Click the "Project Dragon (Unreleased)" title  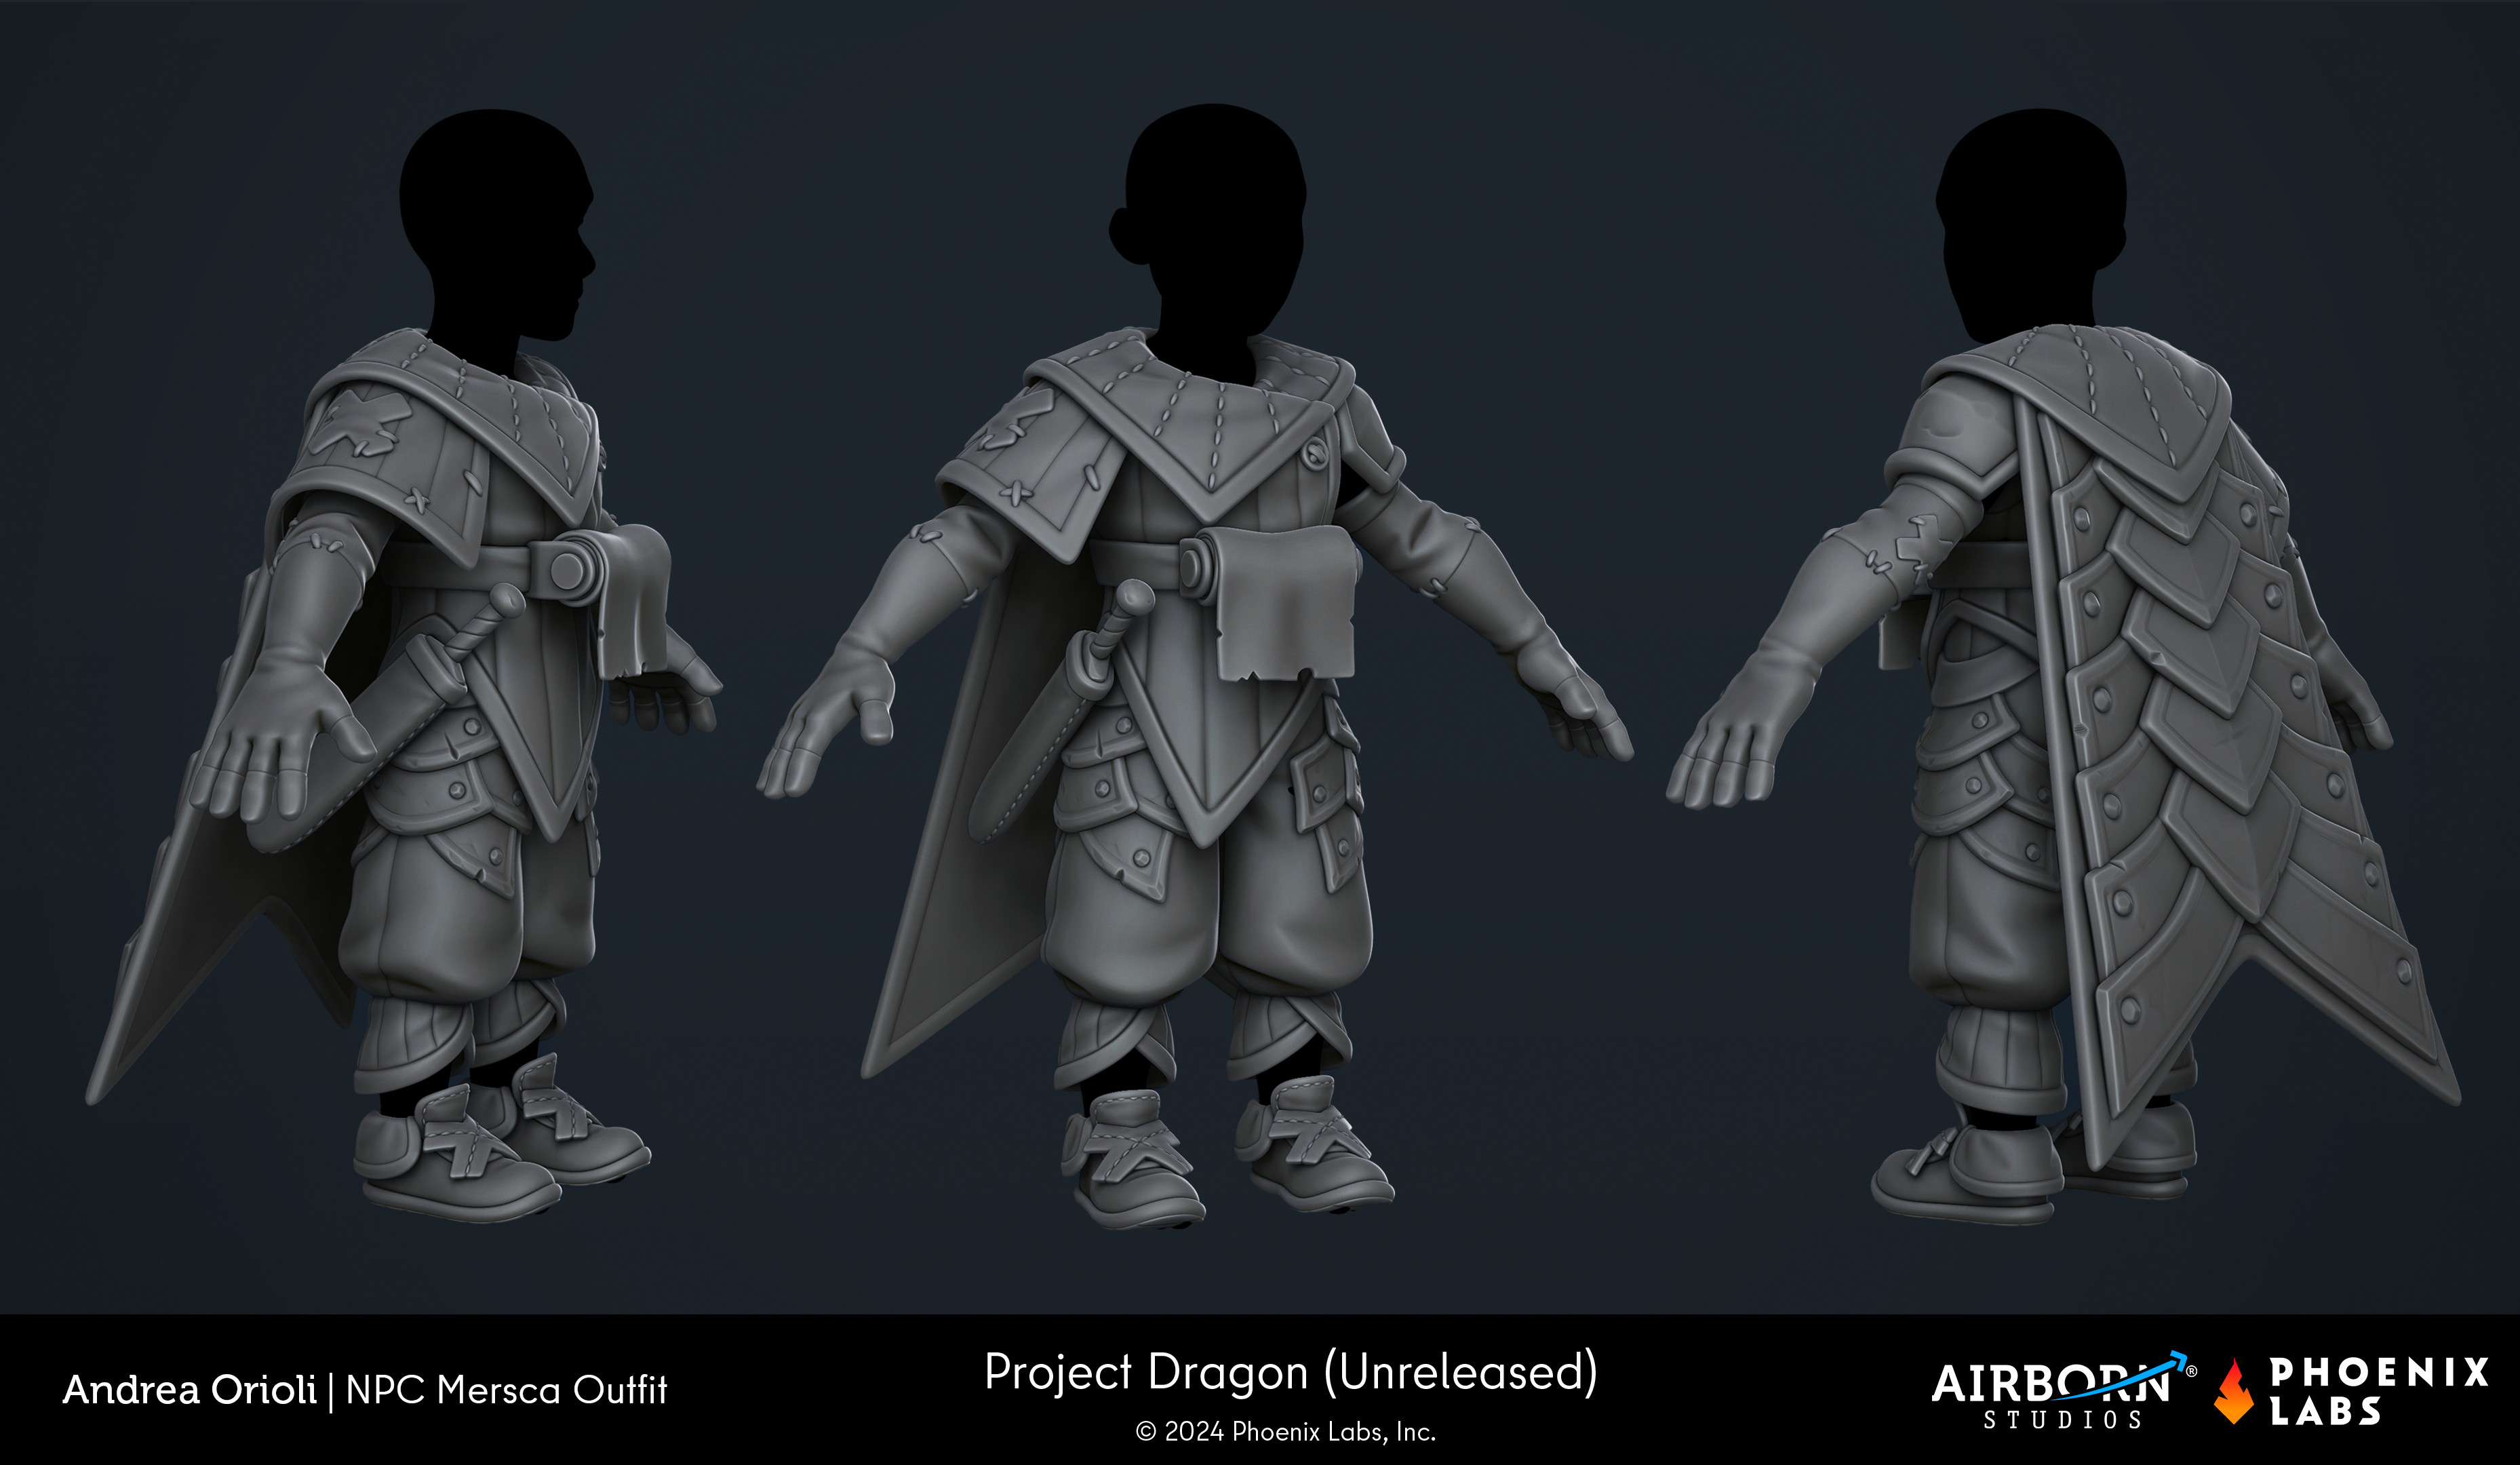click(x=1290, y=1373)
